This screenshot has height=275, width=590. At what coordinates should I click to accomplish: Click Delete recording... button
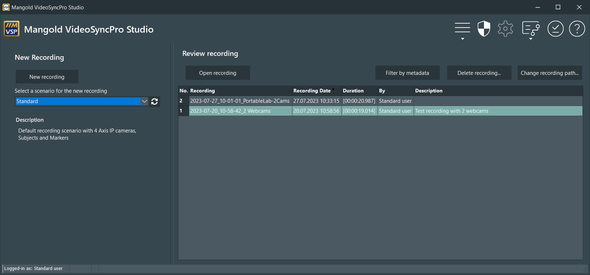coord(479,73)
